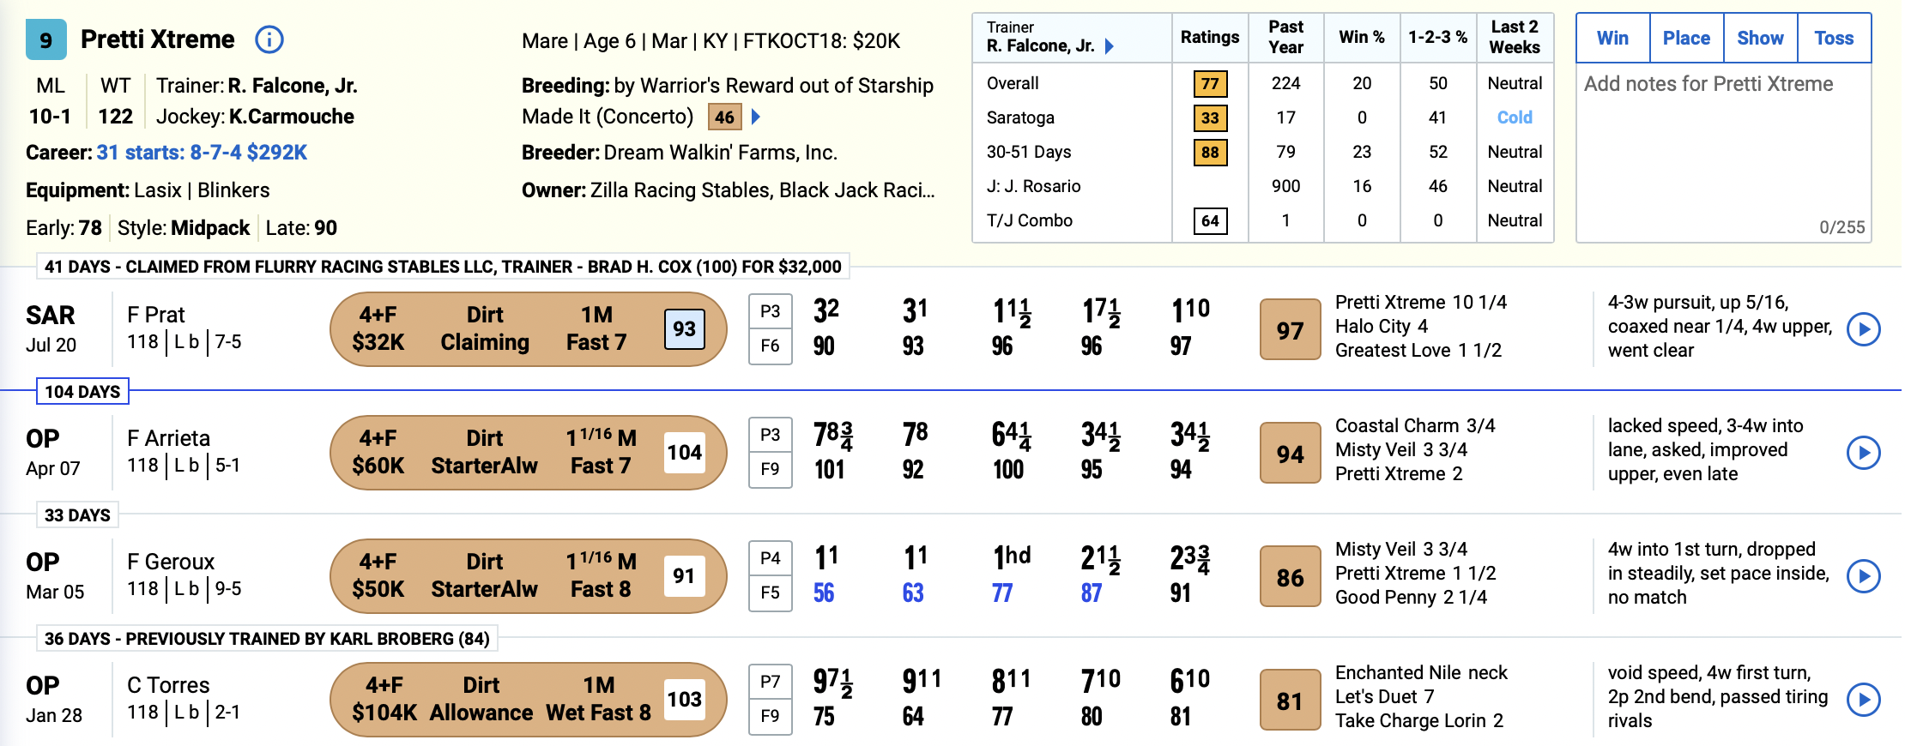Click the blue 93 speed rating badge
Viewport: 1905px width, 746px height.
pos(684,329)
